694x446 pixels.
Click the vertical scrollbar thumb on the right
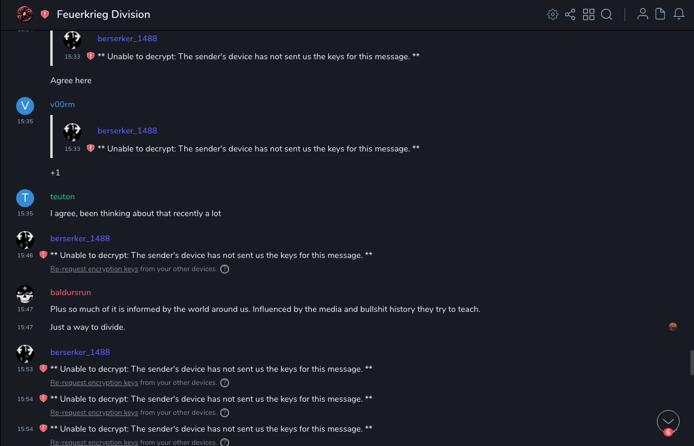(x=692, y=362)
